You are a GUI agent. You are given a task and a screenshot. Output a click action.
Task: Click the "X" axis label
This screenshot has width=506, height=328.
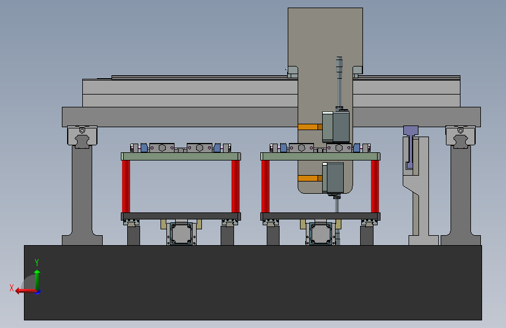click(x=12, y=288)
